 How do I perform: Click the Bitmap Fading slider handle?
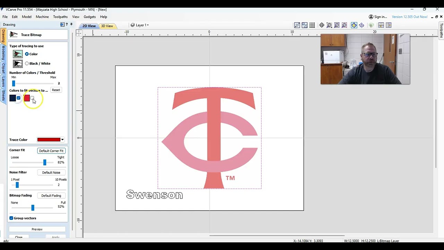pyautogui.click(x=33, y=208)
